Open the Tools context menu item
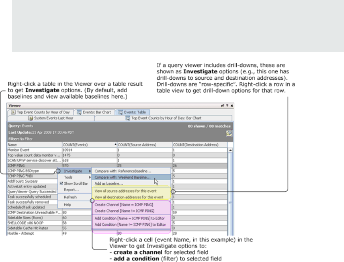 pyautogui.click(x=75, y=177)
